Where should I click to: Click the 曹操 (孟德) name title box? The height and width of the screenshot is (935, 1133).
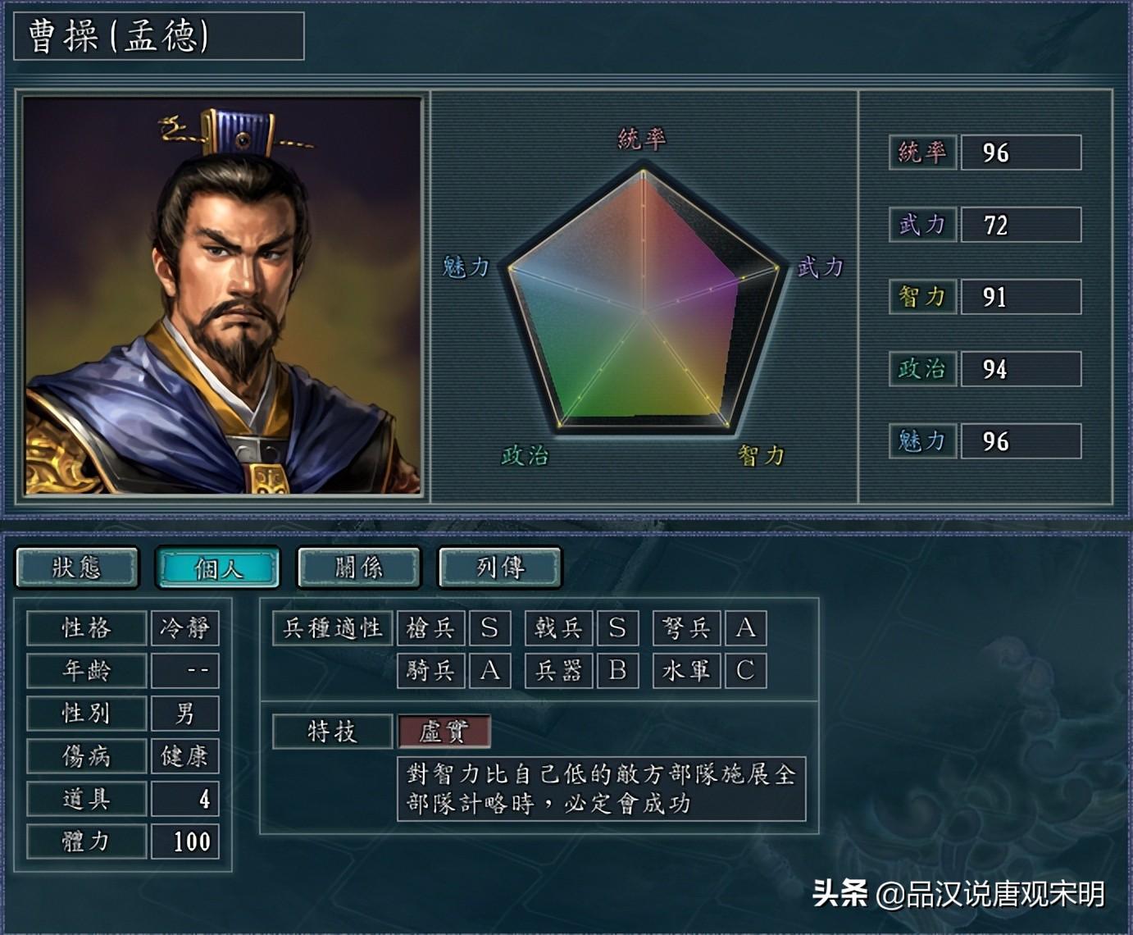[159, 36]
